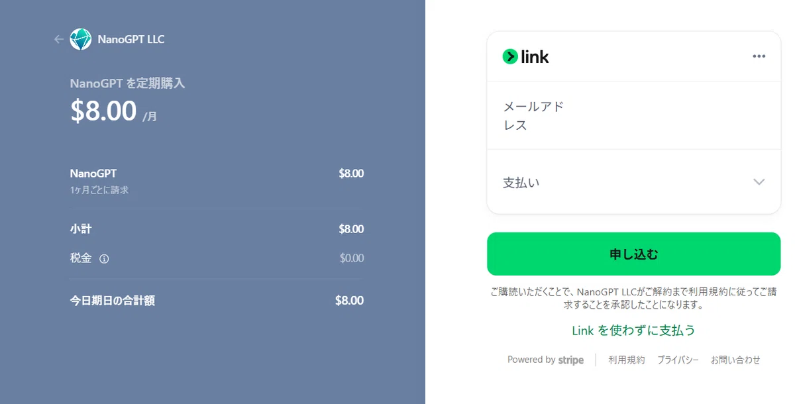Open the 利用規約 terms link

[627, 360]
